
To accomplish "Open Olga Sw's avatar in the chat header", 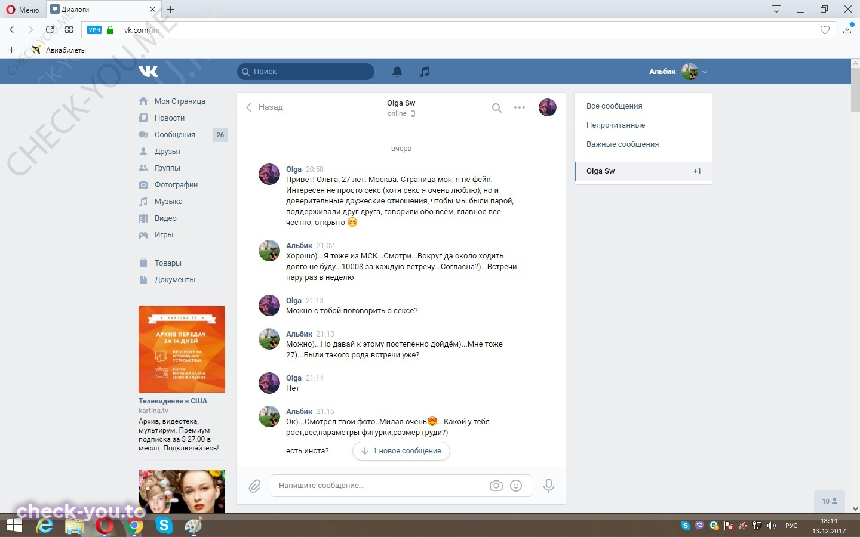I will [x=548, y=107].
